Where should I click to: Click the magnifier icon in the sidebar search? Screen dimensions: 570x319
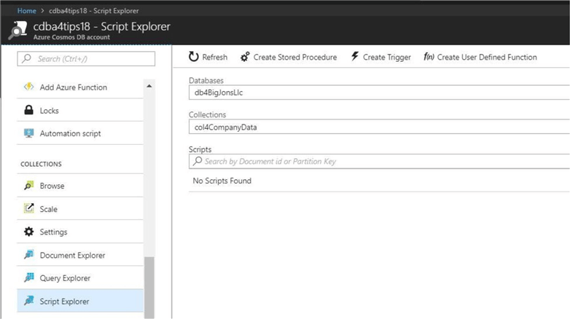point(26,58)
